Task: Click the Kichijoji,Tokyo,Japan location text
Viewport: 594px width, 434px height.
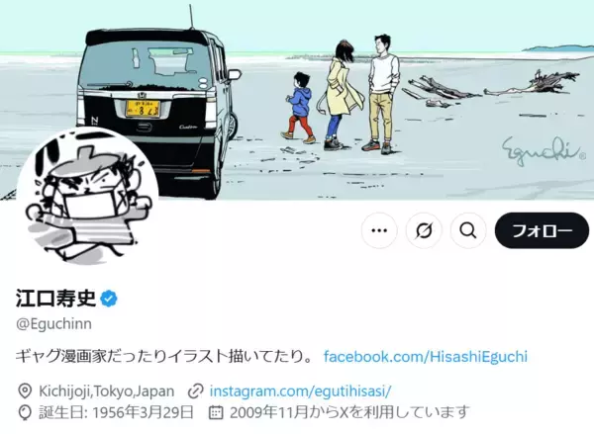Action: [107, 391]
